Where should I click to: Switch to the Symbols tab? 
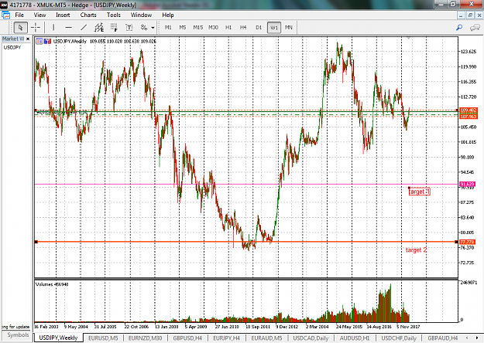pyautogui.click(x=19, y=335)
